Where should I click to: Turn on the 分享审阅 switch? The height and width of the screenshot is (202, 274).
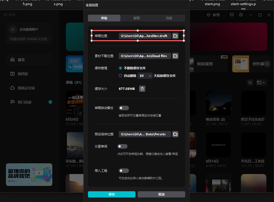pyautogui.click(x=122, y=146)
